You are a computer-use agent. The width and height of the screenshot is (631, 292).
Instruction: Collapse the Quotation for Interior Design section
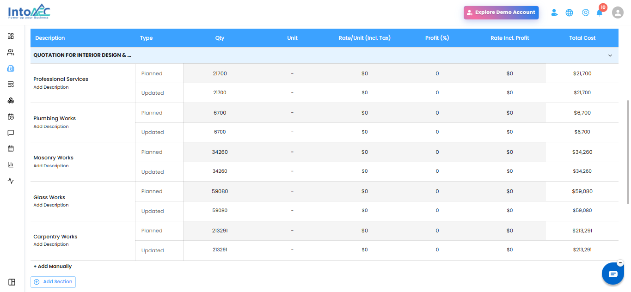pos(610,55)
